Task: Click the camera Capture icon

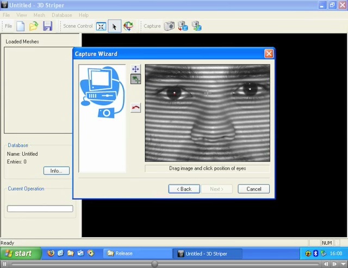Action: [x=169, y=26]
